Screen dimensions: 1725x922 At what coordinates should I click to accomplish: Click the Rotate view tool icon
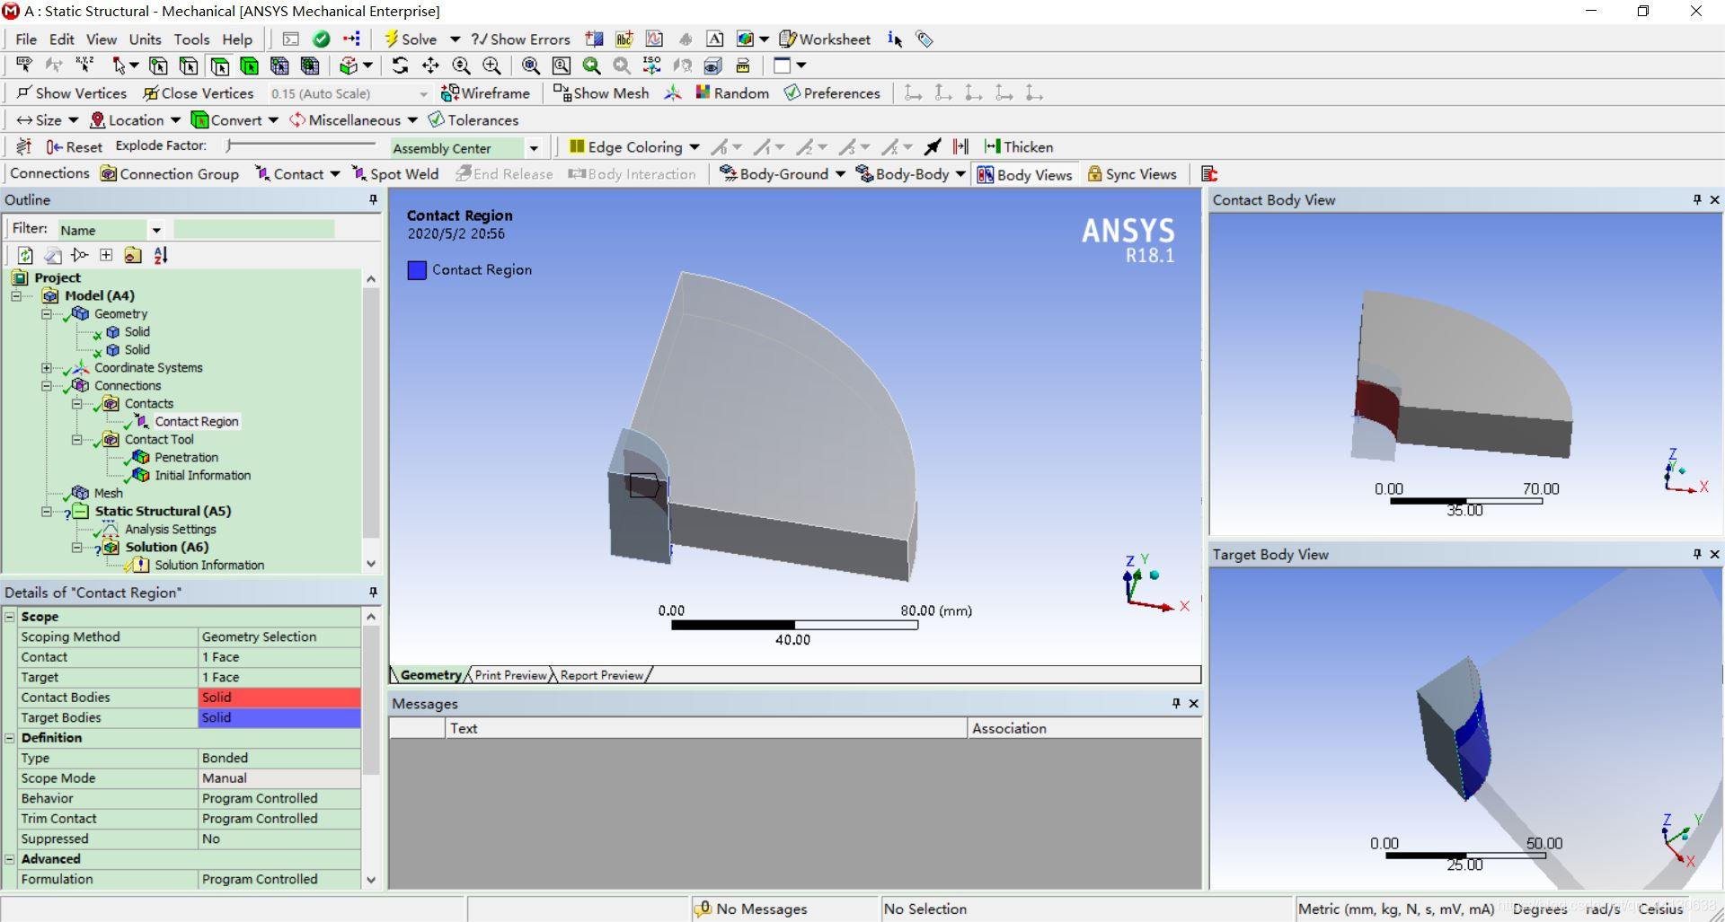pyautogui.click(x=400, y=66)
